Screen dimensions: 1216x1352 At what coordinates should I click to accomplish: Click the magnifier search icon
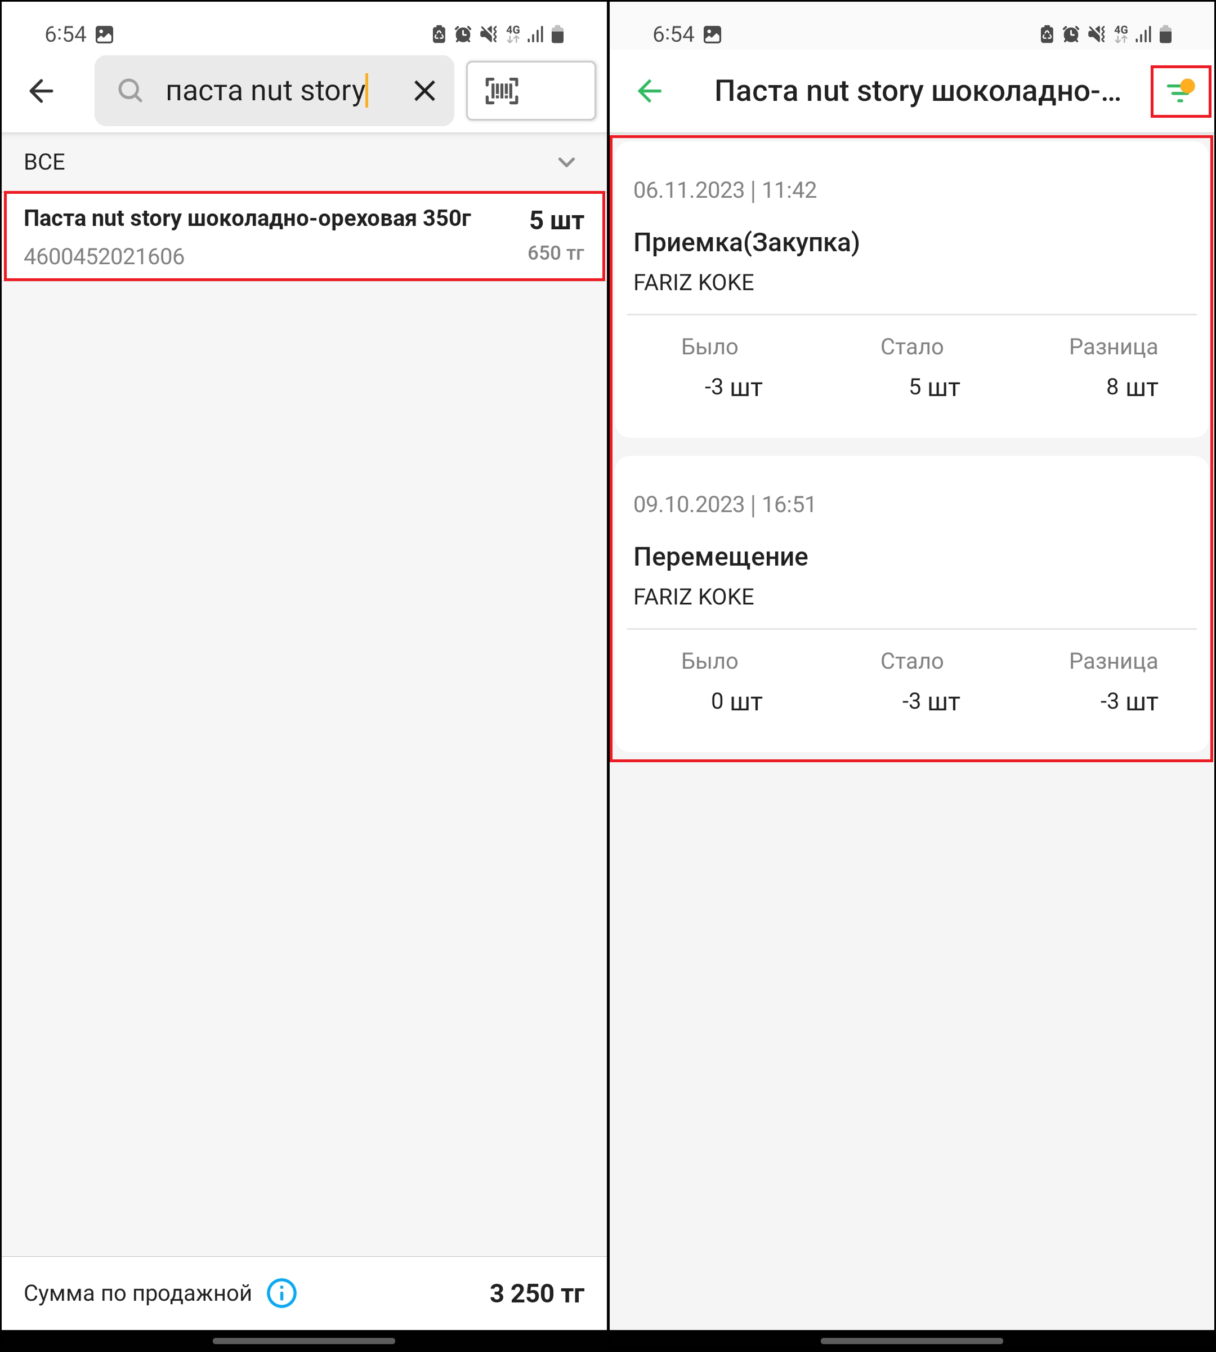tap(130, 91)
